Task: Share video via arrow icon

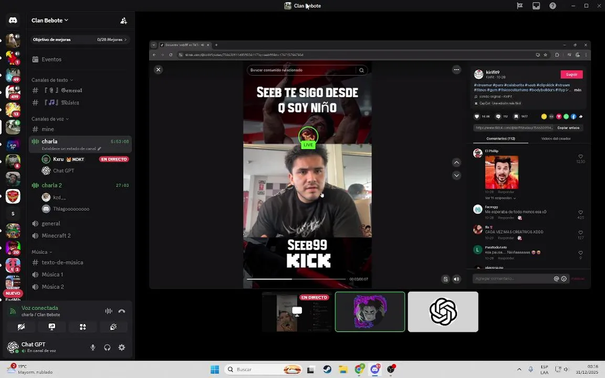Action: tap(581, 117)
